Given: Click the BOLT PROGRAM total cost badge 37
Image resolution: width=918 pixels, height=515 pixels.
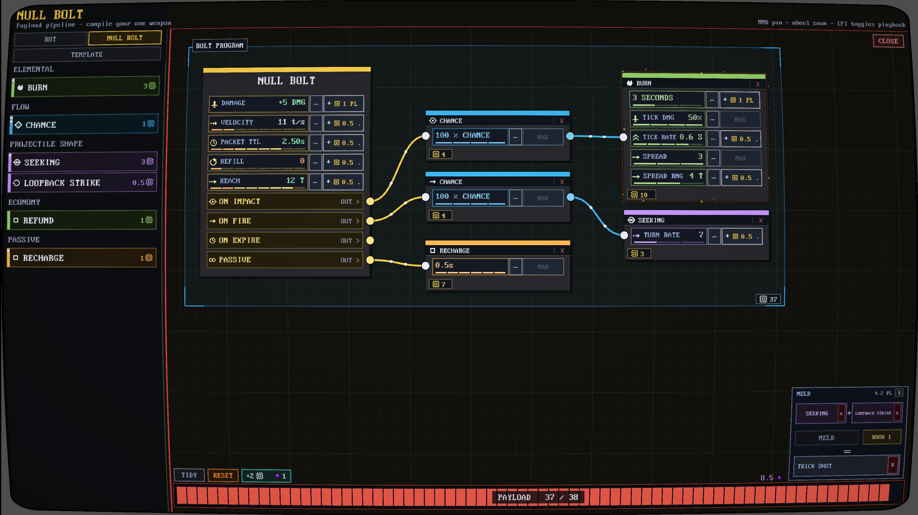Looking at the screenshot, I should pyautogui.click(x=768, y=299).
